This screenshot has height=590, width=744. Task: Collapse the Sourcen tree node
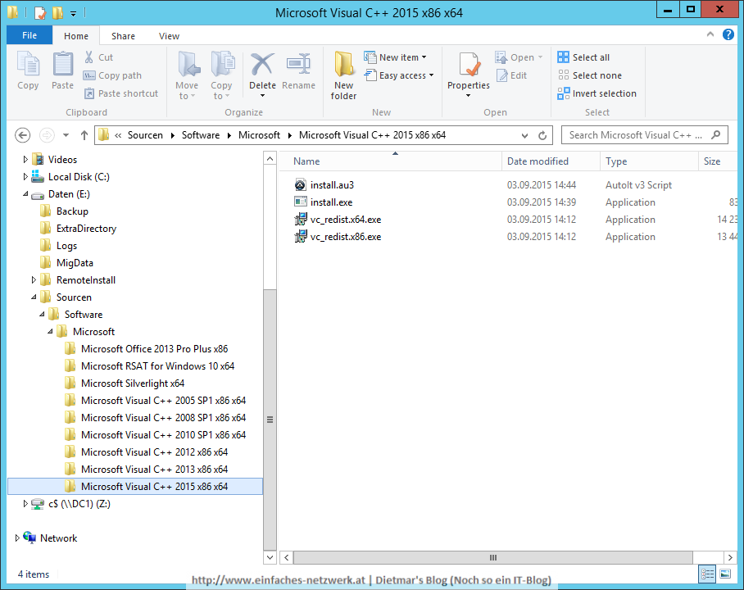point(34,297)
